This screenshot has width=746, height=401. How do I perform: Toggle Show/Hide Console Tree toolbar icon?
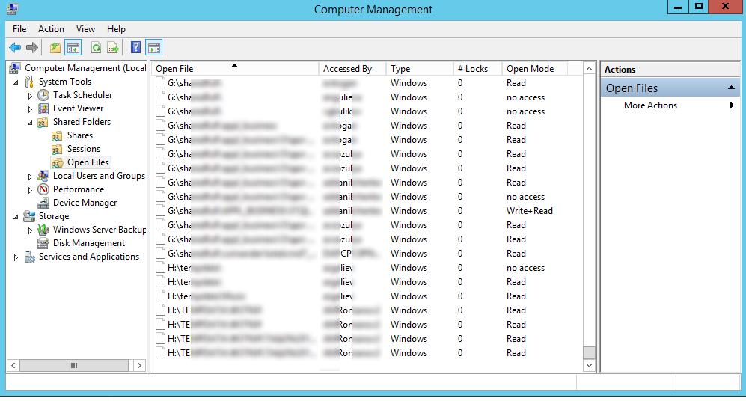[x=73, y=48]
